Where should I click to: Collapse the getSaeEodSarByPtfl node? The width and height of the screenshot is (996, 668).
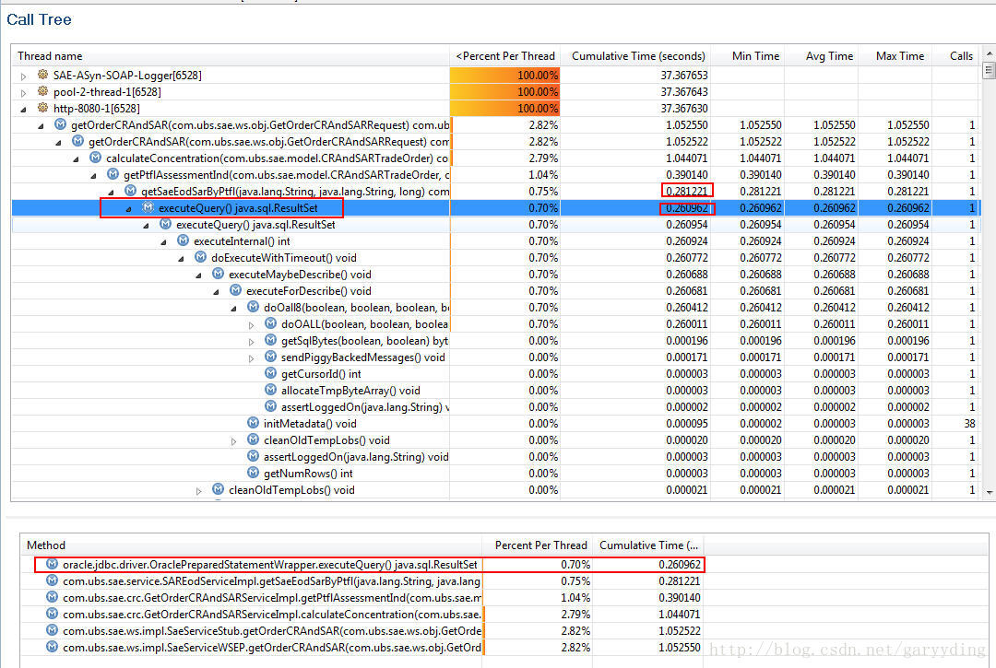(x=112, y=193)
